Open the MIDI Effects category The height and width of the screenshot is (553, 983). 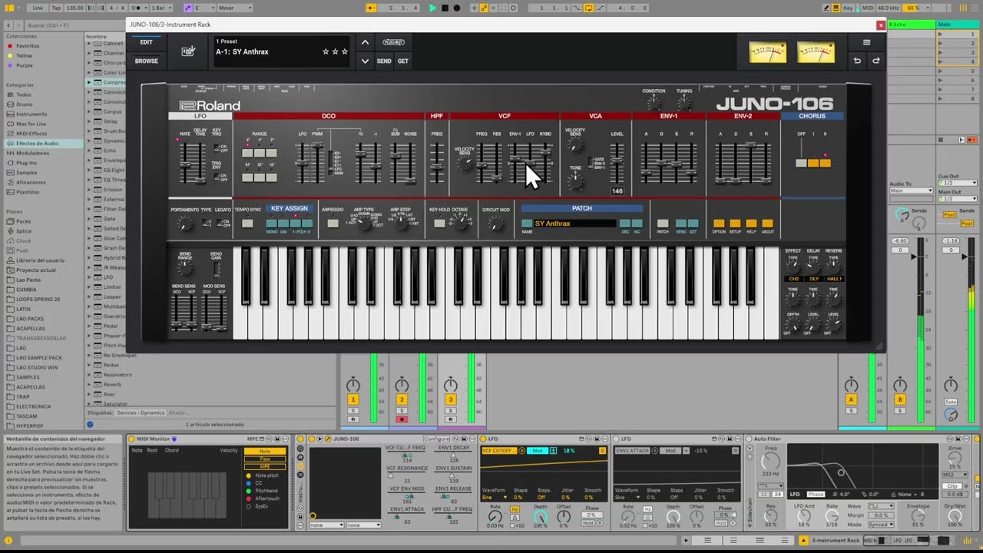pos(31,134)
